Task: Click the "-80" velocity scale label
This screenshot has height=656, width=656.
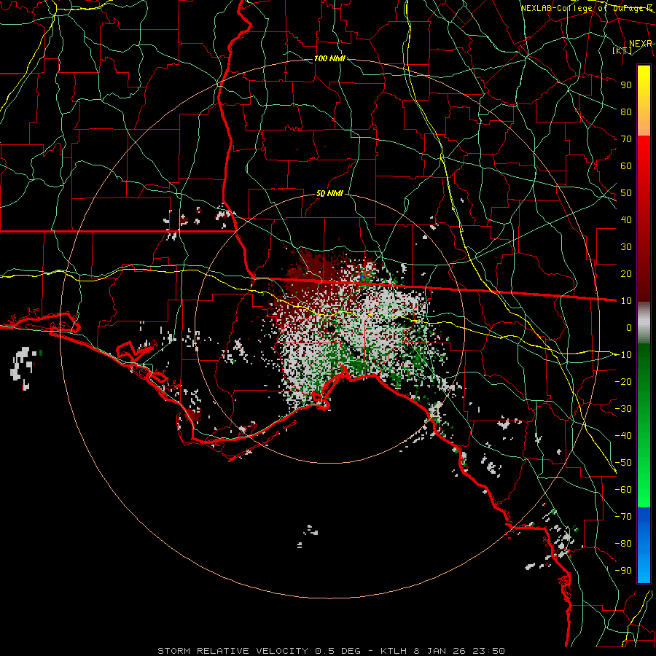Action: coord(623,544)
